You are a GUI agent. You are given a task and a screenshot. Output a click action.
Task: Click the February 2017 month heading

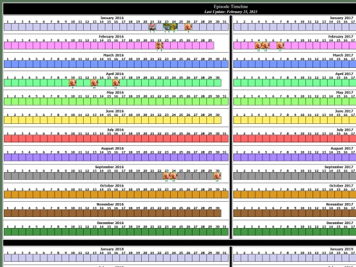[341, 36]
